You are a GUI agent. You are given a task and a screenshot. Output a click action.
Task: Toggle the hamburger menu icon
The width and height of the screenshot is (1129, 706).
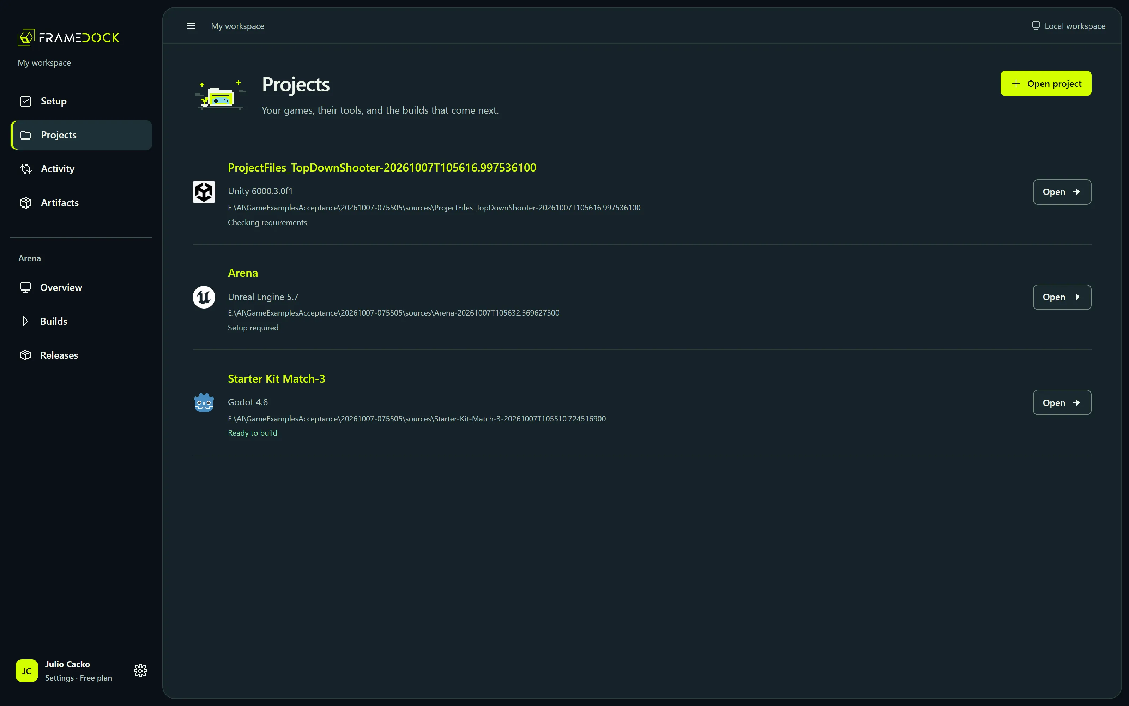tap(191, 26)
